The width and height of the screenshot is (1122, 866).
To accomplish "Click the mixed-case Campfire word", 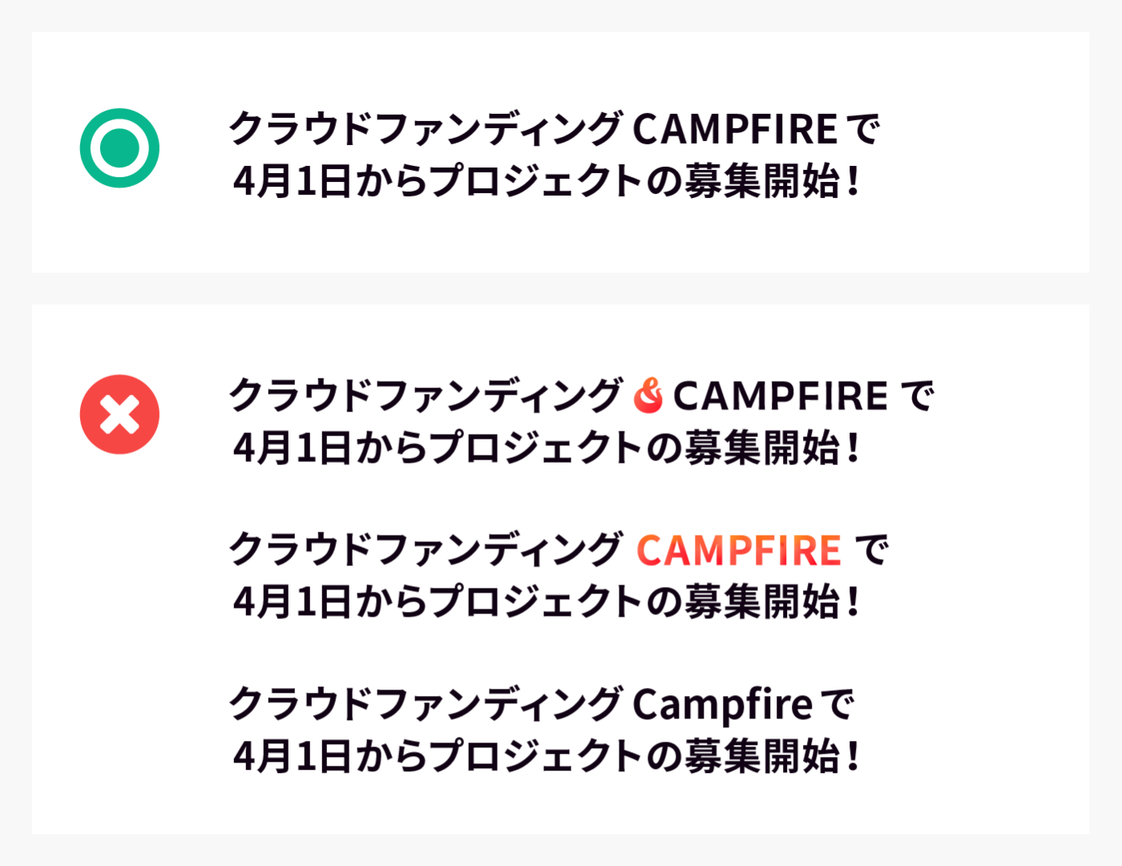I will pos(722,705).
